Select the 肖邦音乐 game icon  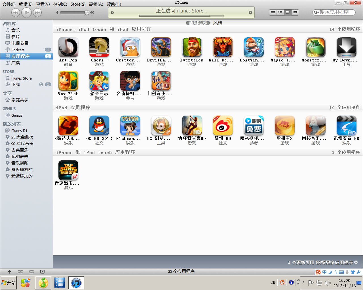coord(316,125)
